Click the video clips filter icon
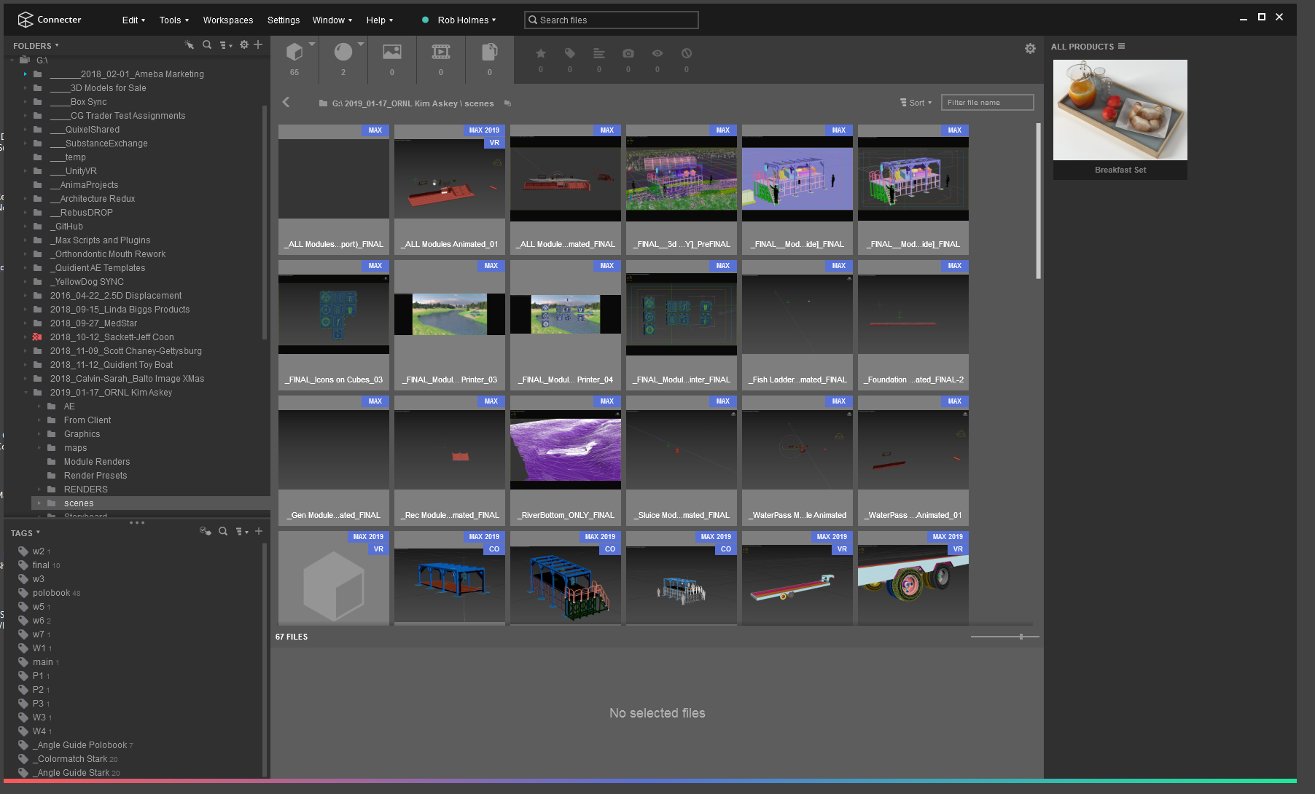 pos(441,52)
